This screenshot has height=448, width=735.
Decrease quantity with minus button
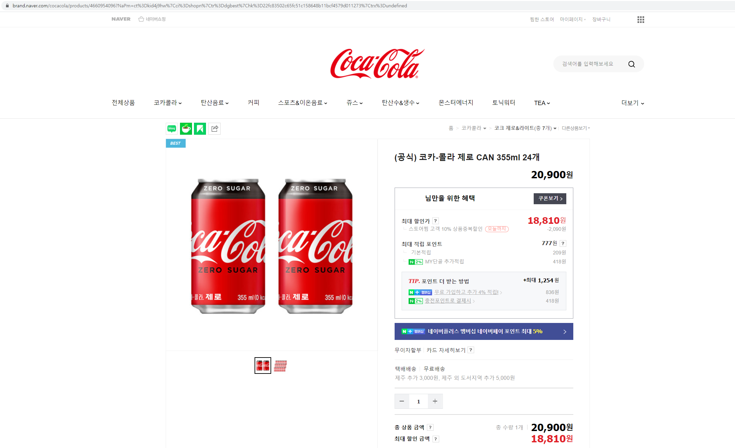pyautogui.click(x=402, y=401)
